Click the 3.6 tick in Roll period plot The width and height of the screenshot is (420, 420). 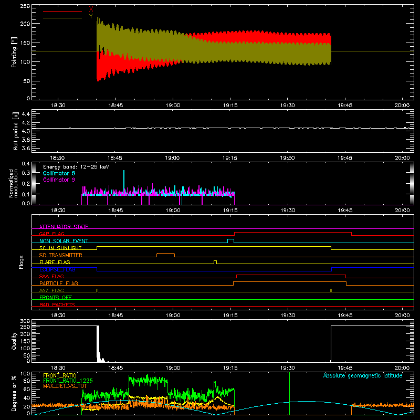click(26, 149)
